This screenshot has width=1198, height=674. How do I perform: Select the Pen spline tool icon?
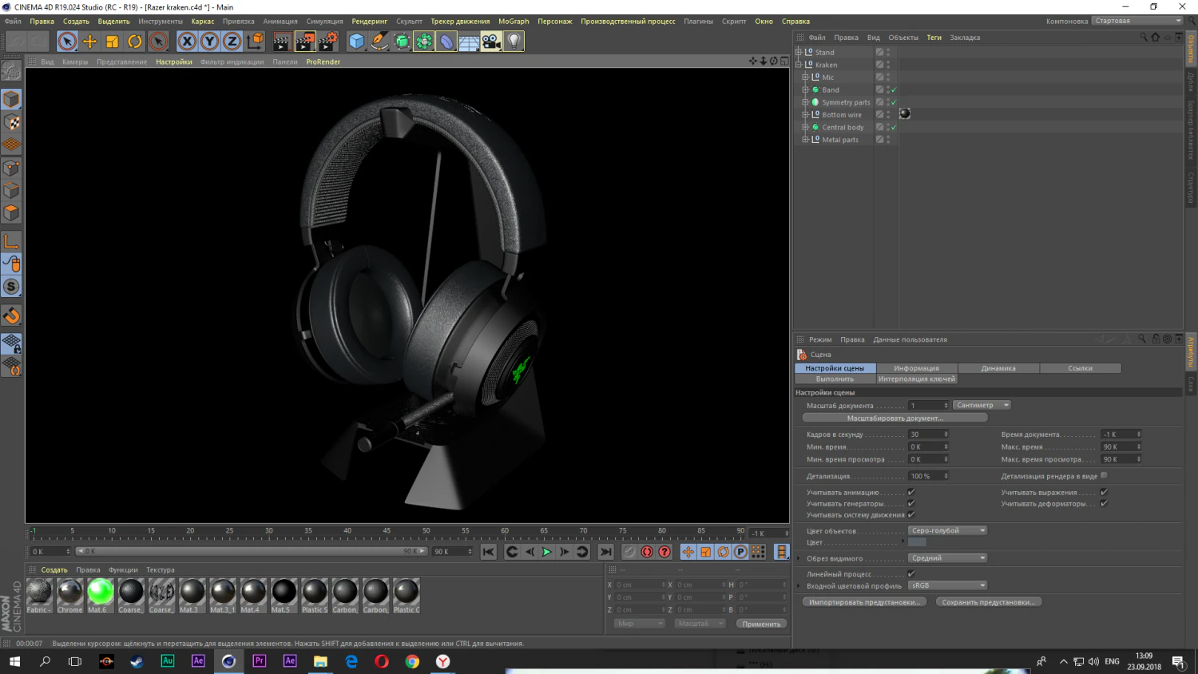click(x=377, y=41)
